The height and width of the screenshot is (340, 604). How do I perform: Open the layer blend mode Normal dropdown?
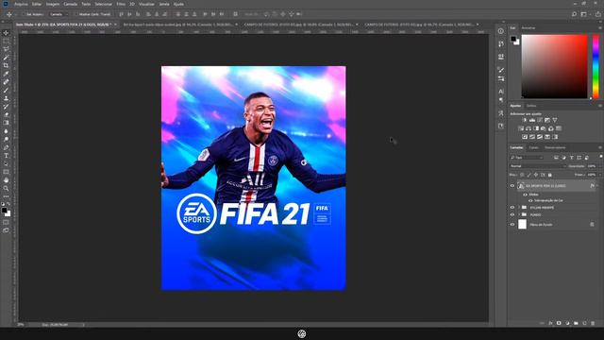click(538, 166)
